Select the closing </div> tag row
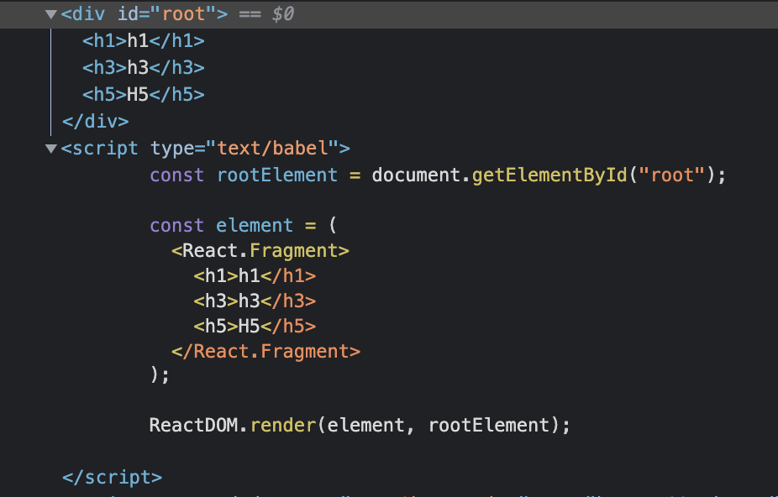 pos(95,122)
